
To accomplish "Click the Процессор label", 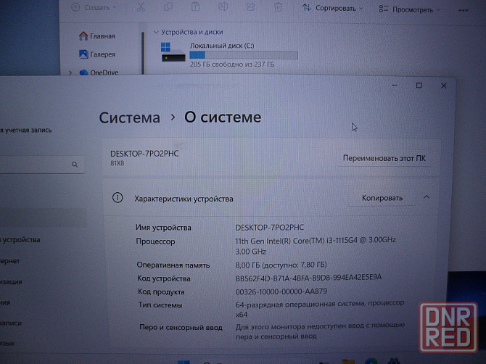I will coord(156,241).
